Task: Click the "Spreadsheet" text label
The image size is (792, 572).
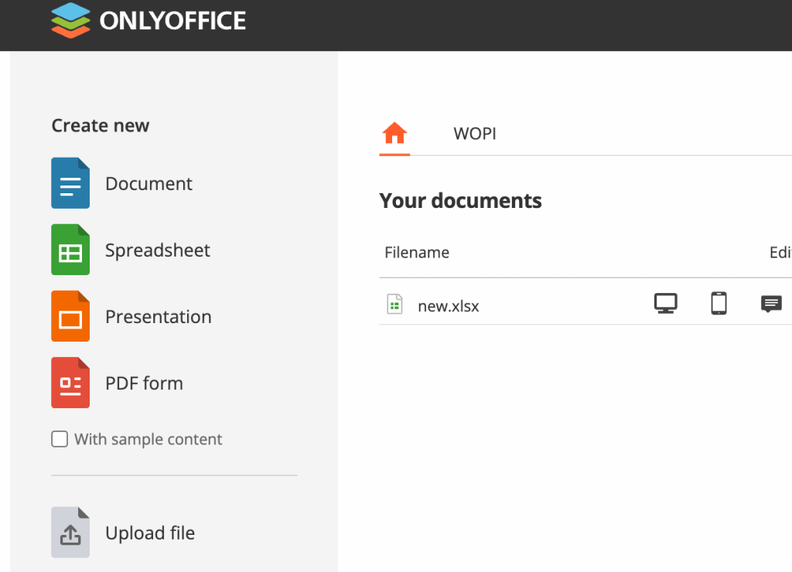Action: 158,250
